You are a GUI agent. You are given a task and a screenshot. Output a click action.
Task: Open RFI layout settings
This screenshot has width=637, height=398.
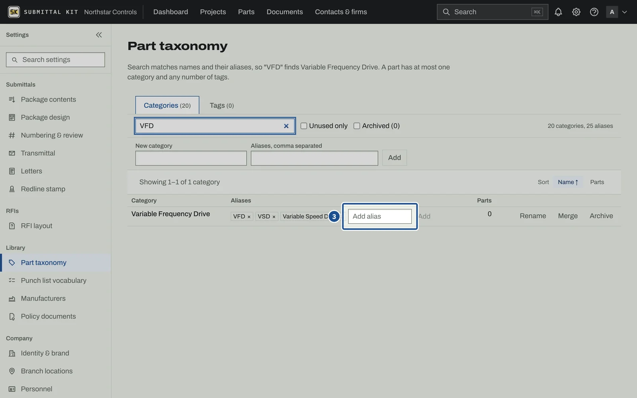pos(55,226)
